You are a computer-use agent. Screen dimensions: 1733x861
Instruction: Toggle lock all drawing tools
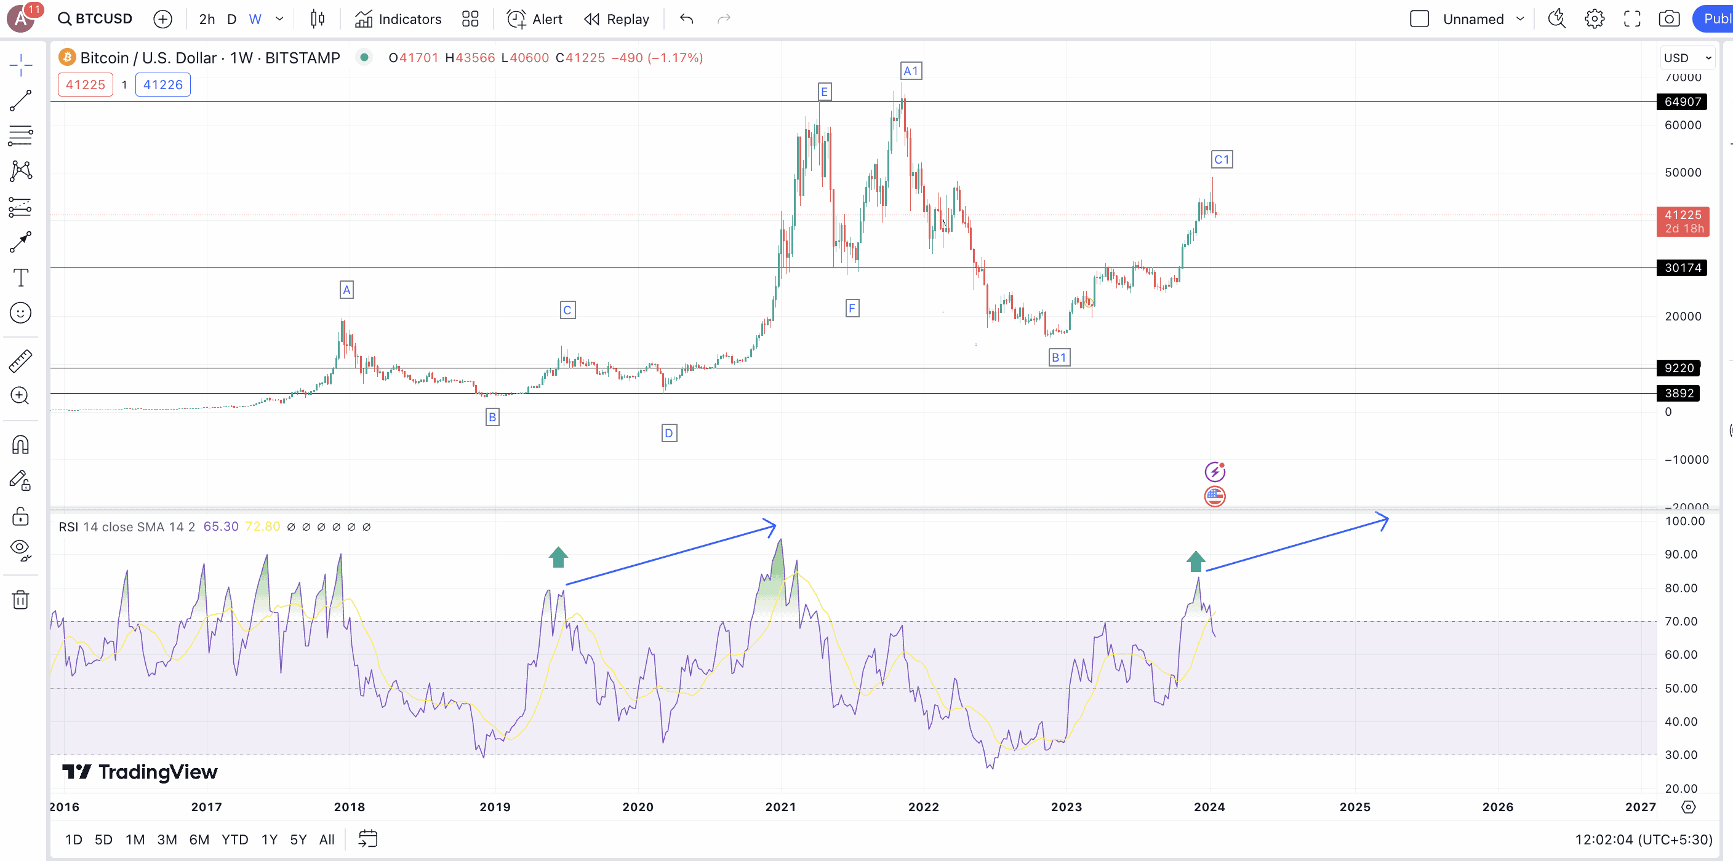[20, 516]
